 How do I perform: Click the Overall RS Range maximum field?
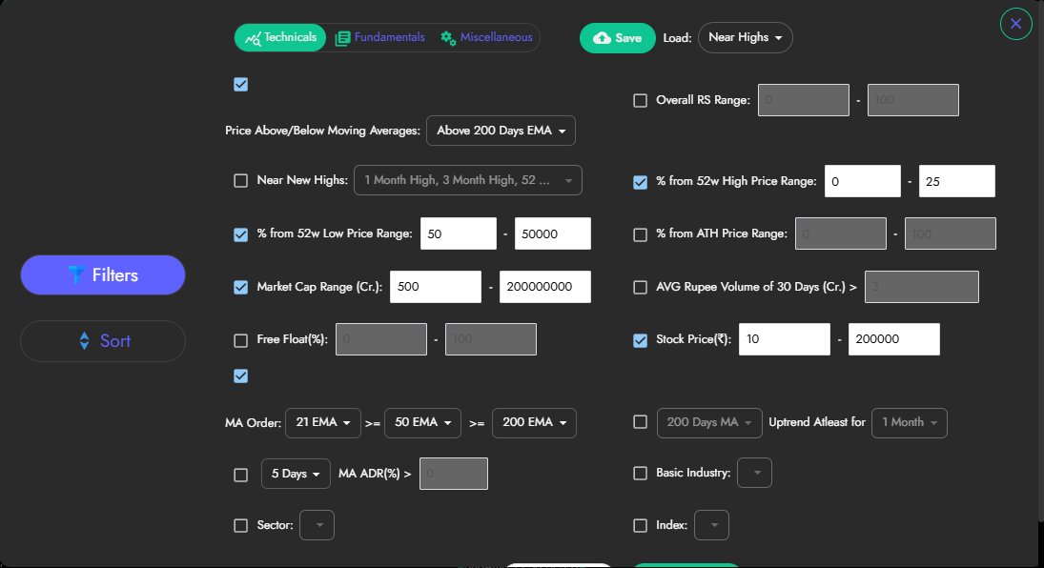click(x=912, y=100)
